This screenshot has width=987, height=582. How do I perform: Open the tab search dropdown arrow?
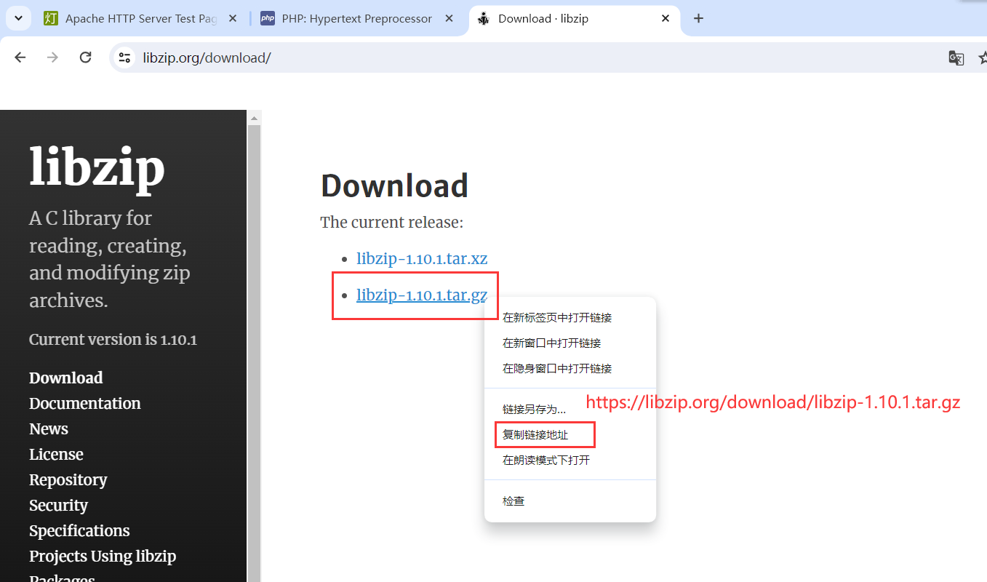pos(19,18)
